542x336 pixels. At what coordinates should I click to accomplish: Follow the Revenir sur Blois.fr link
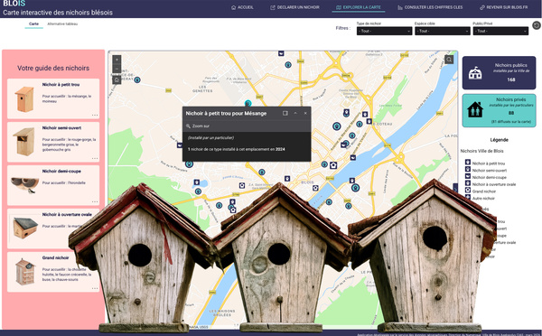tap(504, 7)
